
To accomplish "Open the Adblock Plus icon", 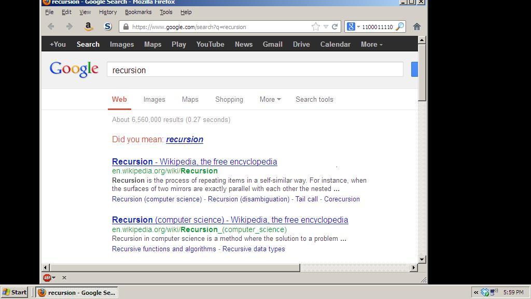I will click(47, 278).
